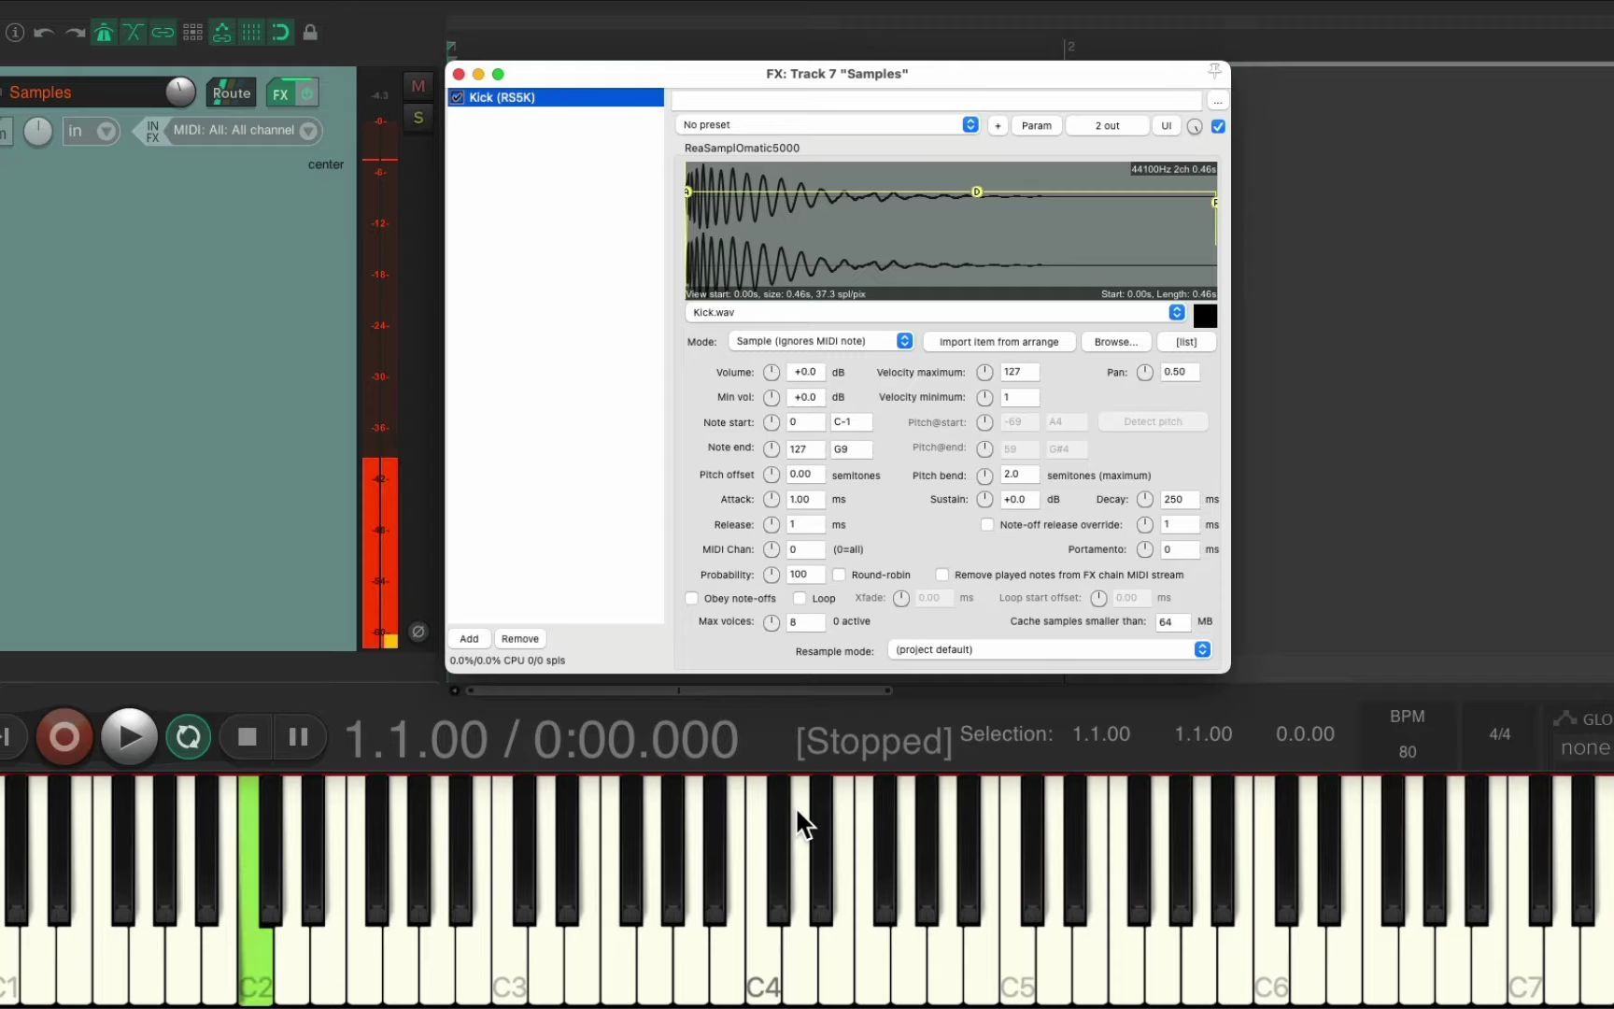Click the UI button in FX window

1166,126
